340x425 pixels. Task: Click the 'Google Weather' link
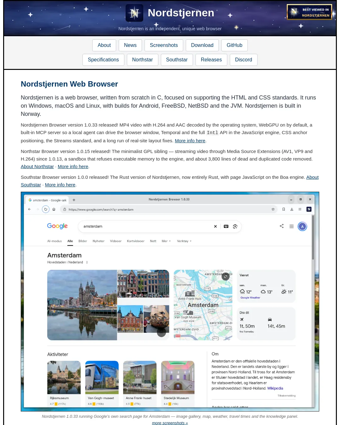click(x=250, y=297)
